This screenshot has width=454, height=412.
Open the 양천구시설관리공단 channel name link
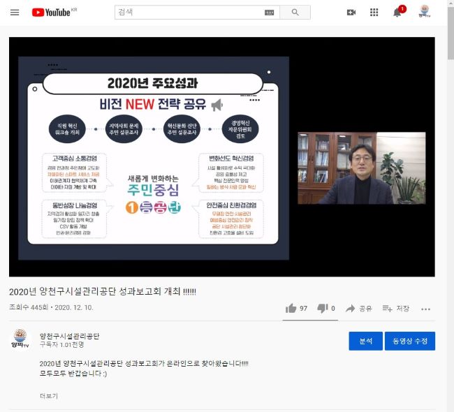coord(69,336)
